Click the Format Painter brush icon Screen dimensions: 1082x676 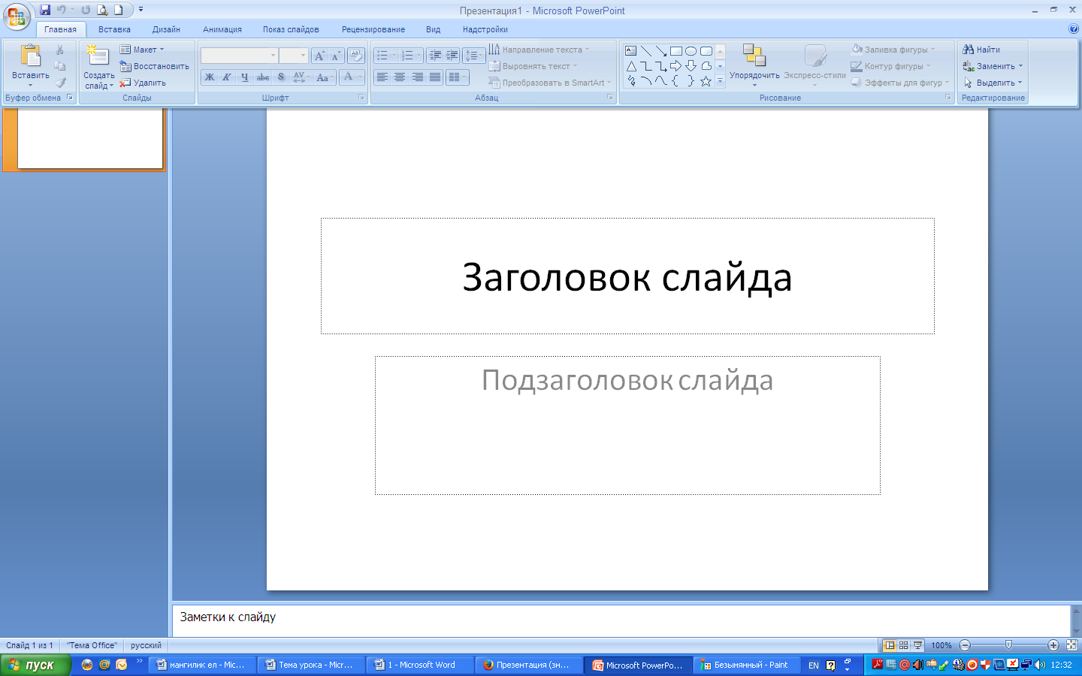click(60, 83)
